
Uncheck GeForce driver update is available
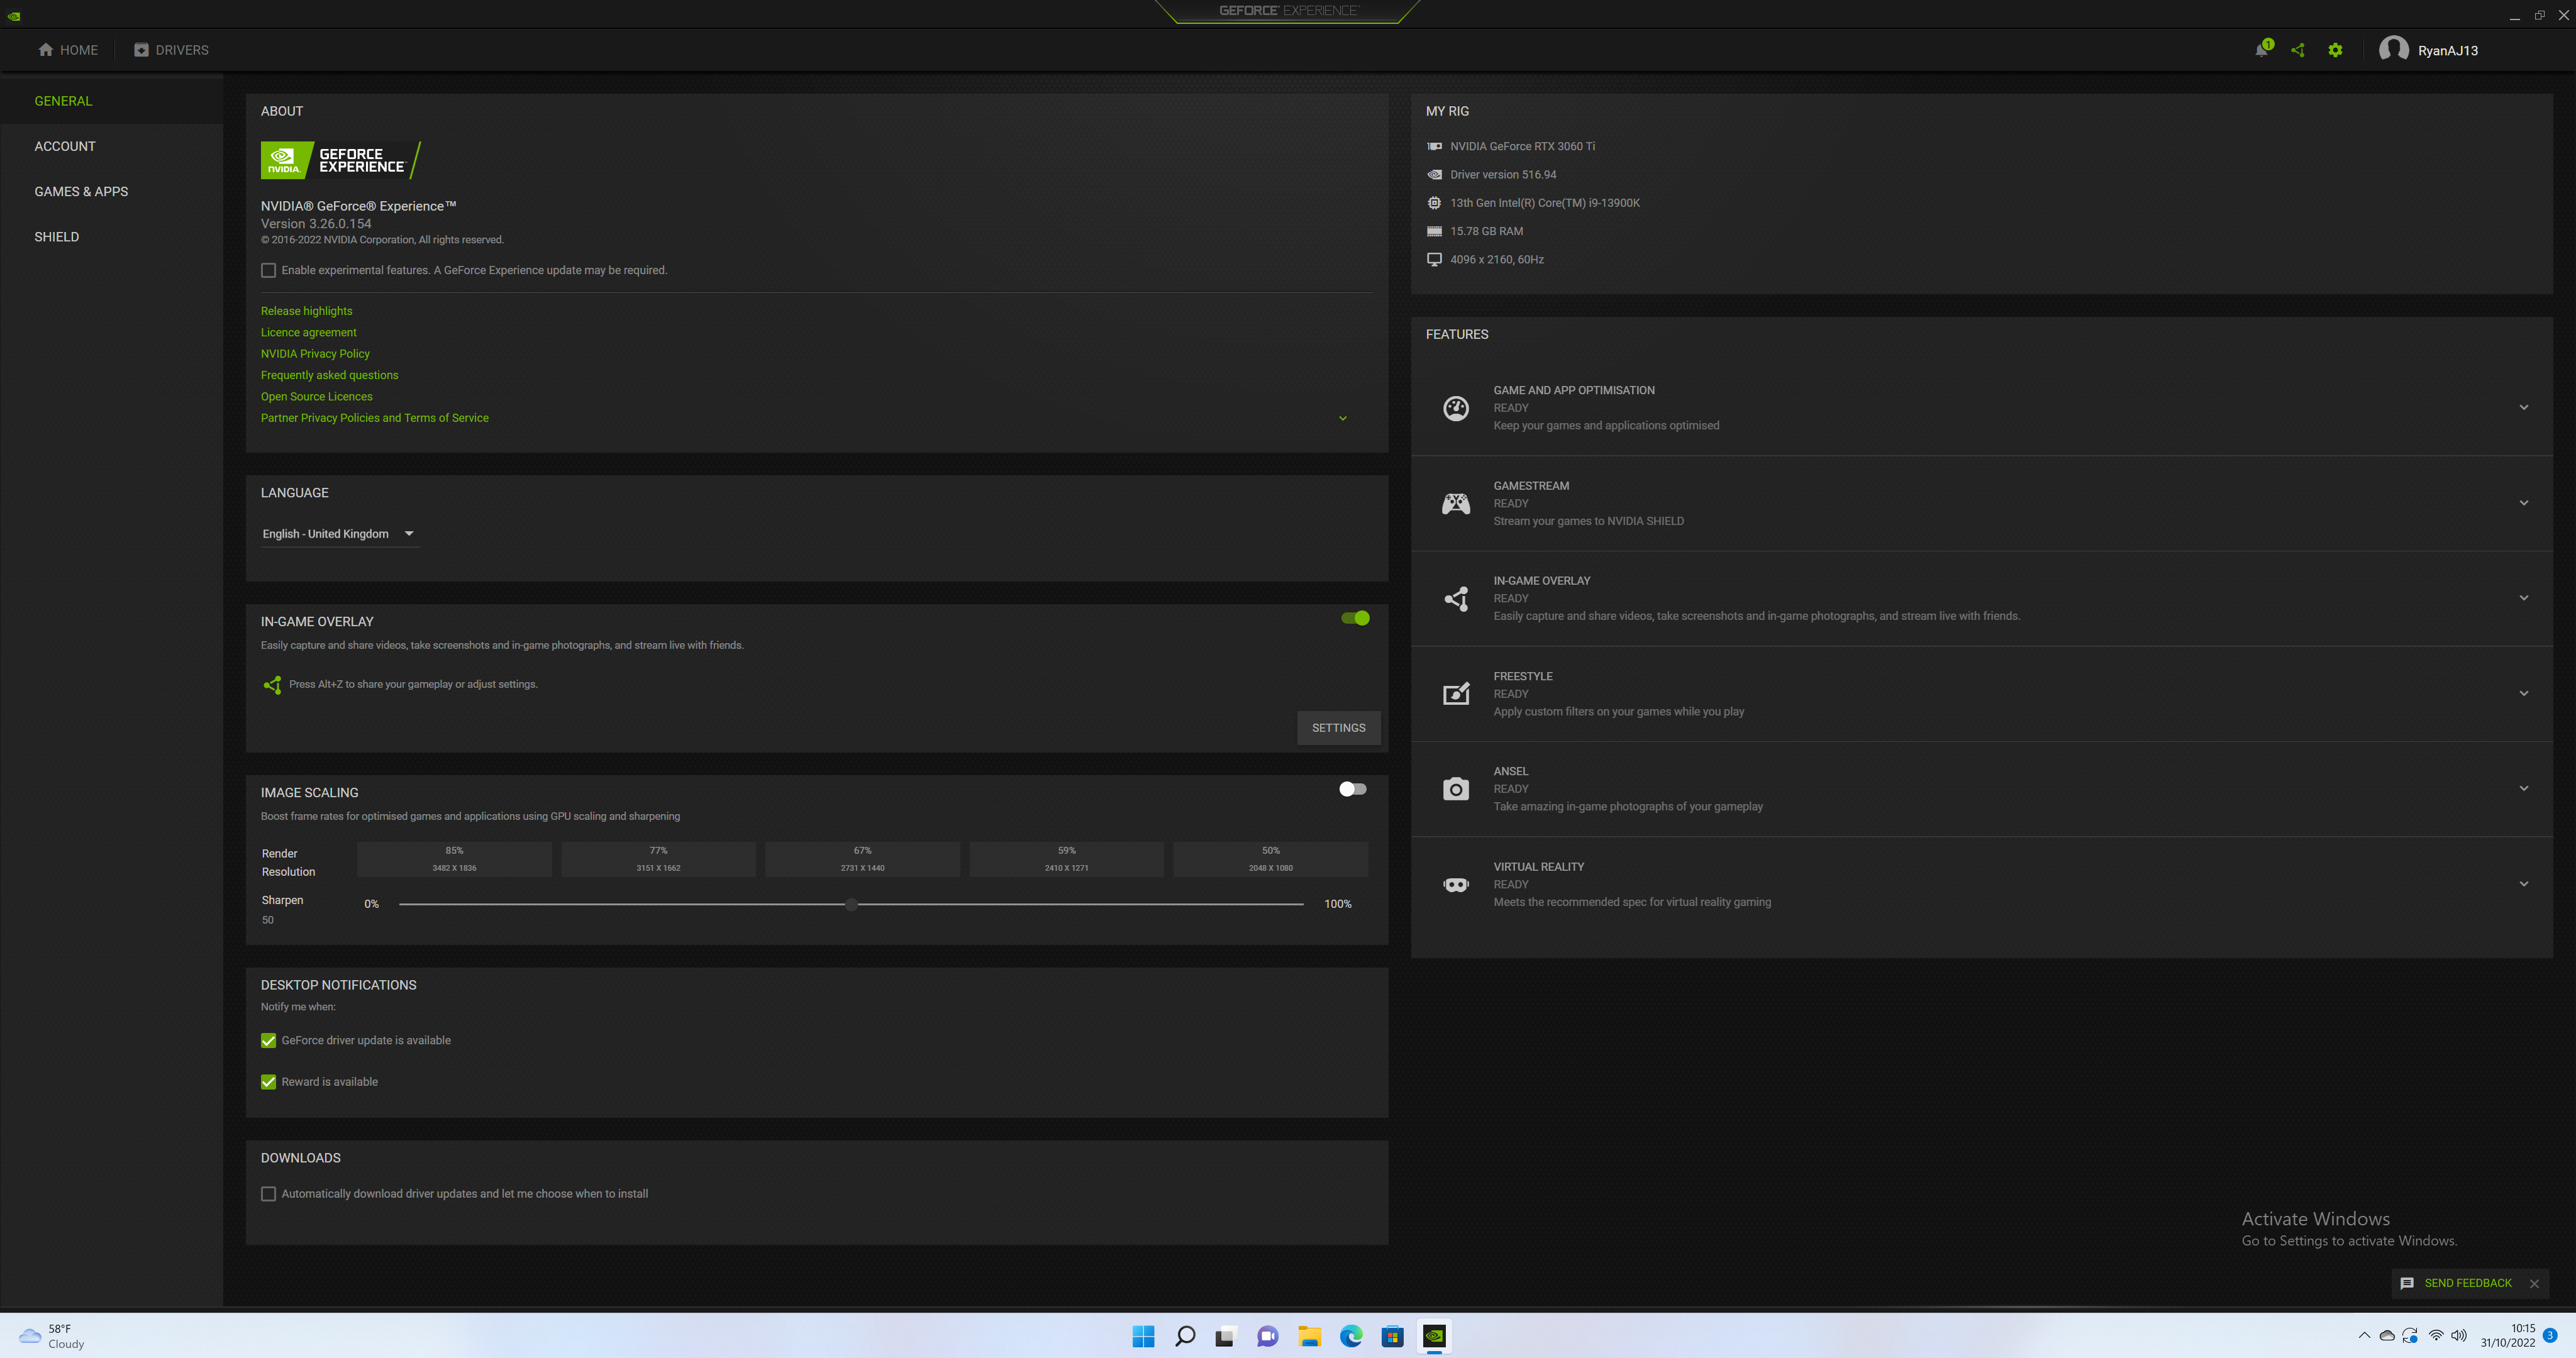coord(268,1040)
